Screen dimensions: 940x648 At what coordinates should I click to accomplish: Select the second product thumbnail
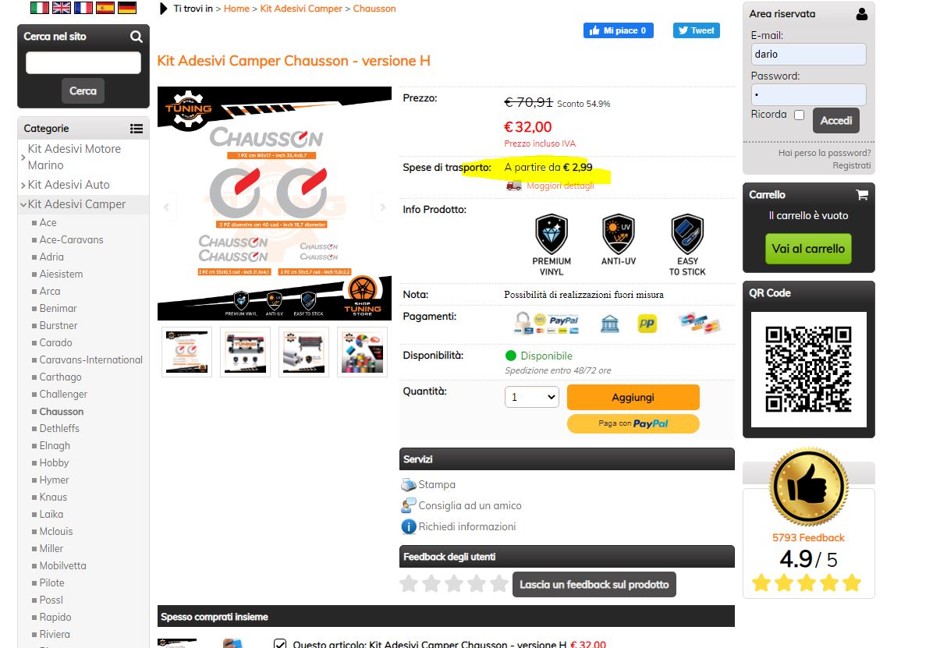(245, 352)
